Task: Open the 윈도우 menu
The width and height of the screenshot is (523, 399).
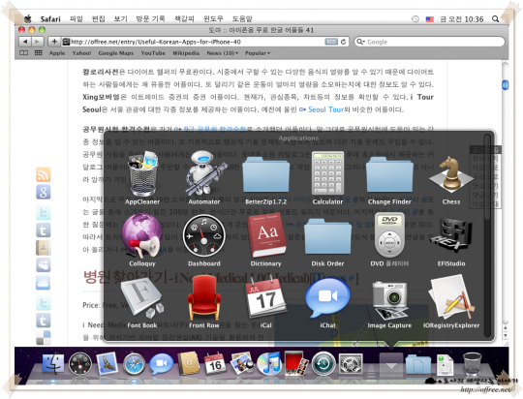Action: 213,18
